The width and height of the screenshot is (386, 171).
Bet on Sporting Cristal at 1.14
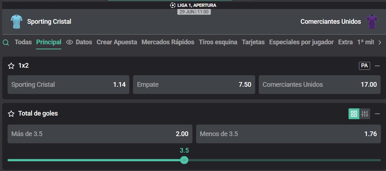click(68, 85)
